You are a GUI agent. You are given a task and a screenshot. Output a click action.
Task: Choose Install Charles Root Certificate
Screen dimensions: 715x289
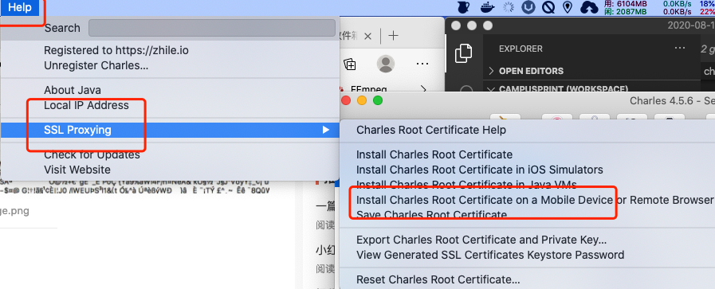[x=434, y=154]
